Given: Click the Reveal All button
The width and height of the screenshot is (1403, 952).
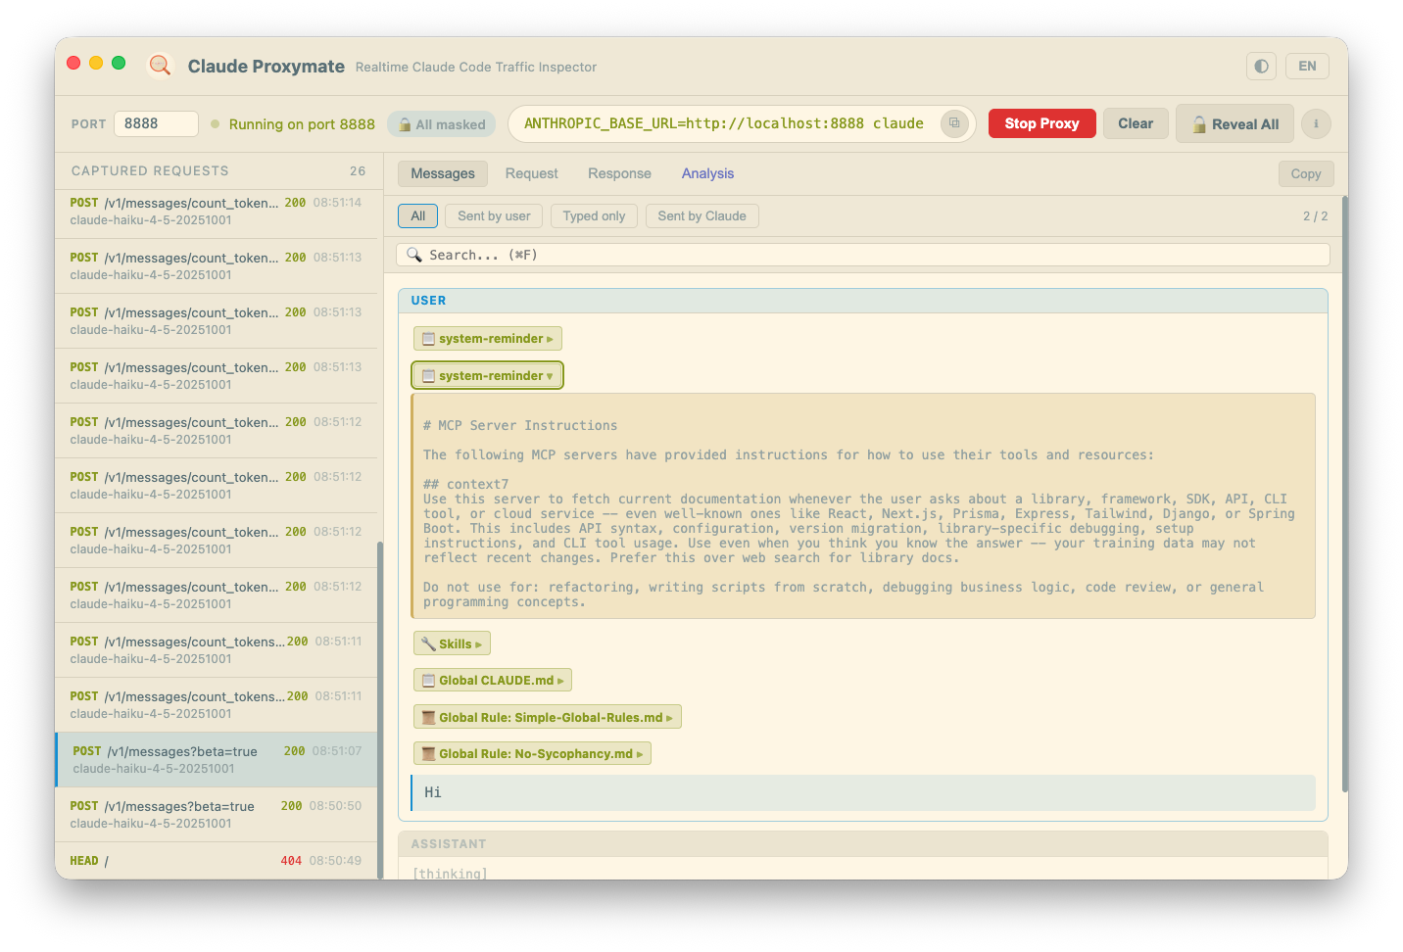Looking at the screenshot, I should (1234, 124).
